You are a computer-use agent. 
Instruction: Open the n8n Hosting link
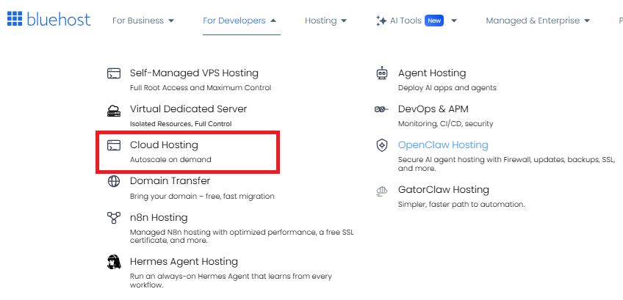pyautogui.click(x=159, y=217)
